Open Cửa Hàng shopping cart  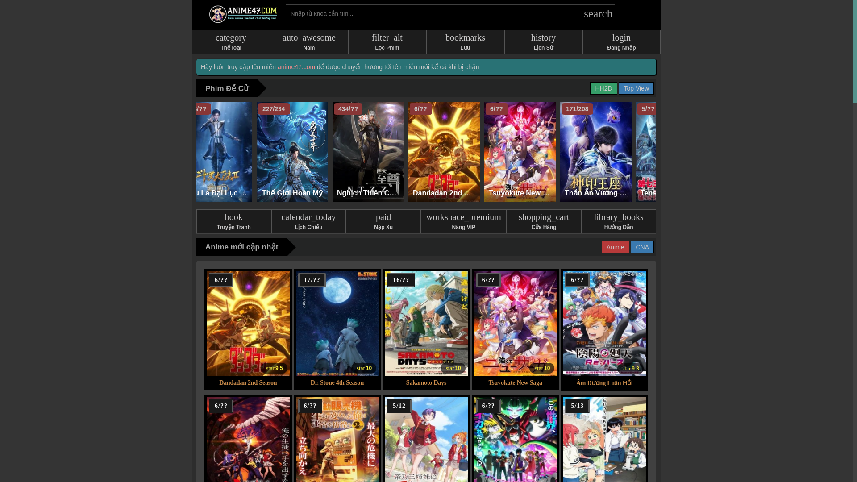[544, 221]
